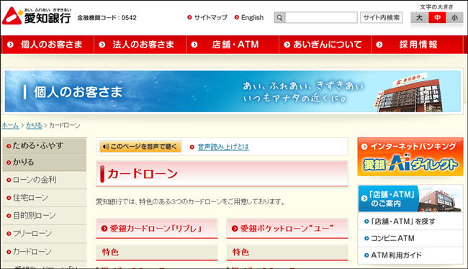The width and height of the screenshot is (468, 269).
Task: Open 住宅ローン in sidebar
Action: click(45, 198)
